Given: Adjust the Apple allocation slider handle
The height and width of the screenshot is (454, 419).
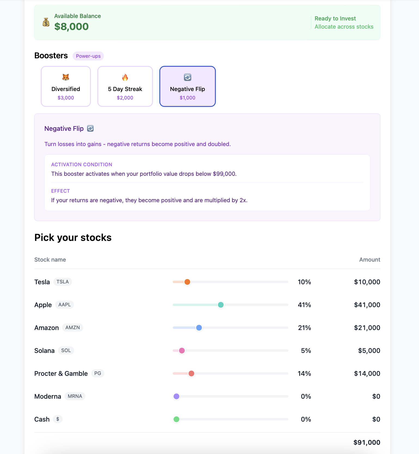Looking at the screenshot, I should click(x=221, y=305).
